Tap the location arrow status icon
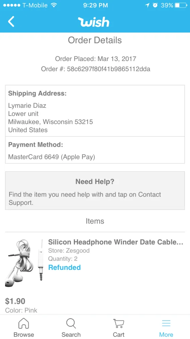Image resolution: width=190 pixels, height=339 pixels. coord(147,5)
